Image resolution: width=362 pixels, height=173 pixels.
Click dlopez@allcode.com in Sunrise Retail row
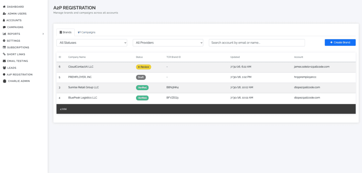[x=307, y=87]
